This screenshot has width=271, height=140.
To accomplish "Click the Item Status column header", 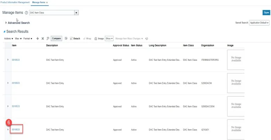I will 137,45.
